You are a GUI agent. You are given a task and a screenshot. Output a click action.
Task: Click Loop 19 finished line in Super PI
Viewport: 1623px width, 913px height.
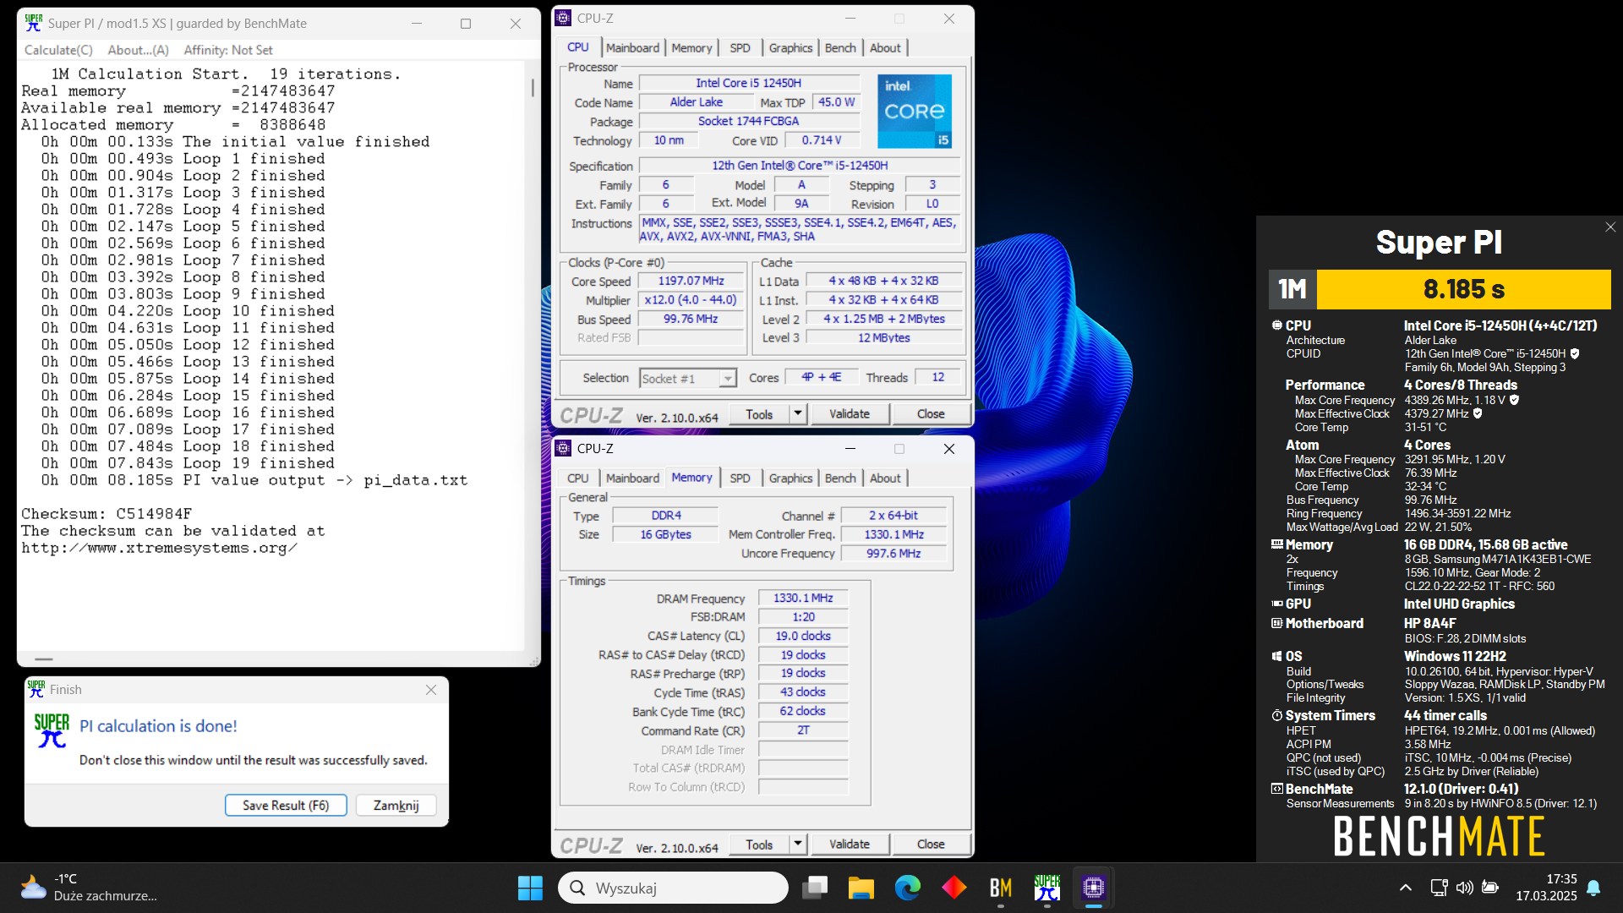(188, 463)
